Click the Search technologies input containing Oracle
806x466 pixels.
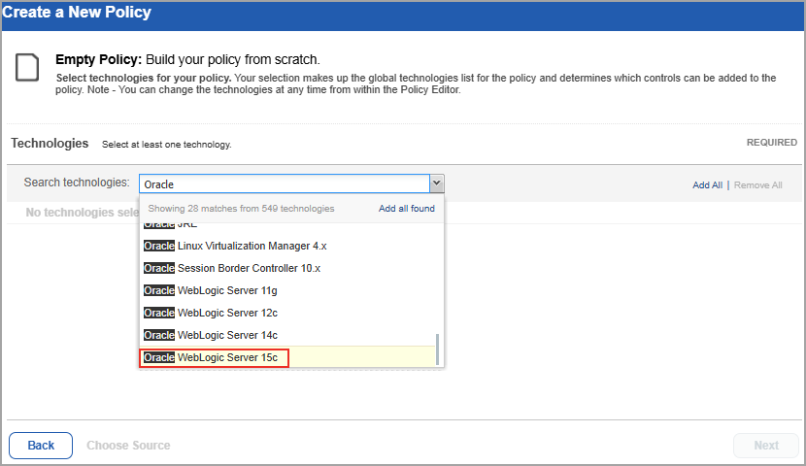[x=285, y=183]
